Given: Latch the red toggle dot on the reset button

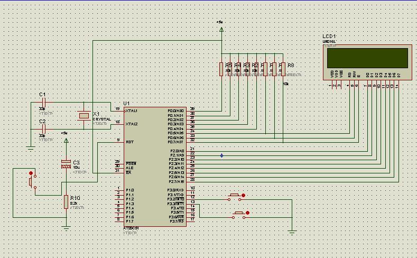Looking at the screenshot, I should click(31, 173).
